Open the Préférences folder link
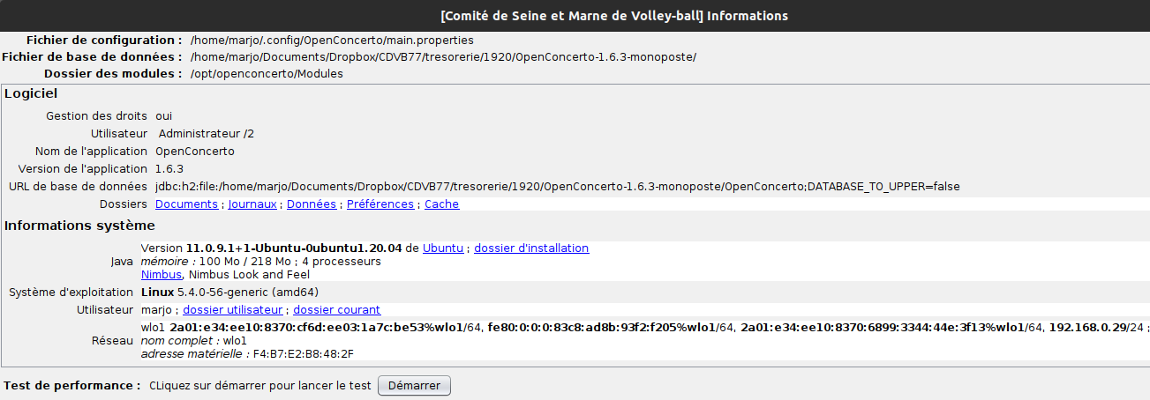Screen dimensions: 1150x400 tap(380, 204)
